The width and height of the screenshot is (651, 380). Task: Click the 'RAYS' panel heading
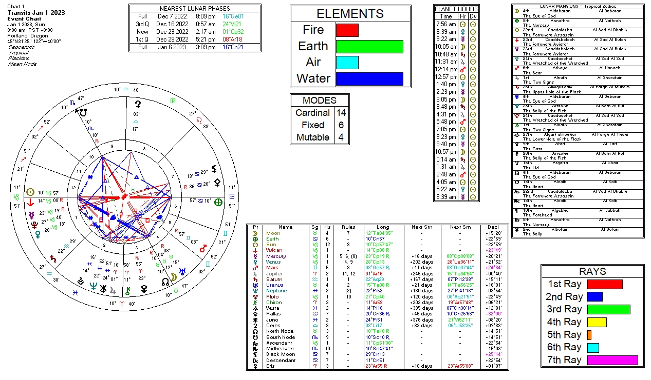(x=592, y=272)
